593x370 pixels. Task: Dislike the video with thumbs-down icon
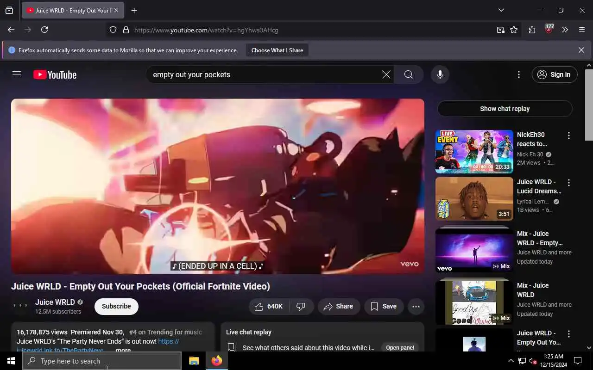click(x=301, y=306)
